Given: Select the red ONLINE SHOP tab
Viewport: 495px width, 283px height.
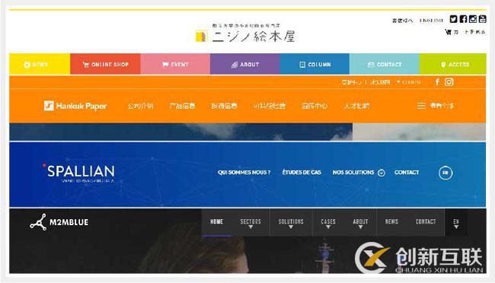Looking at the screenshot, I should (x=105, y=64).
